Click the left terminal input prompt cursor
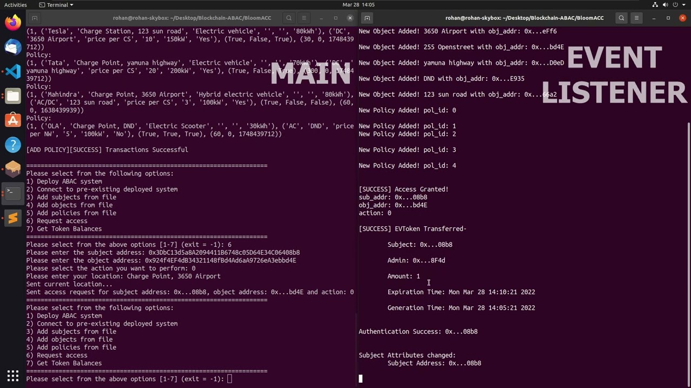 tap(229, 379)
